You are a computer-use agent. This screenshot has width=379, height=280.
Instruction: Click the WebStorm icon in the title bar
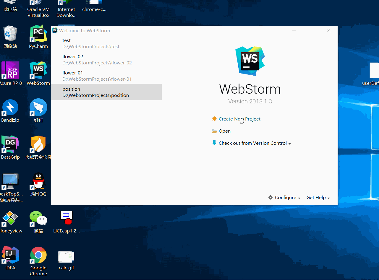click(x=55, y=30)
